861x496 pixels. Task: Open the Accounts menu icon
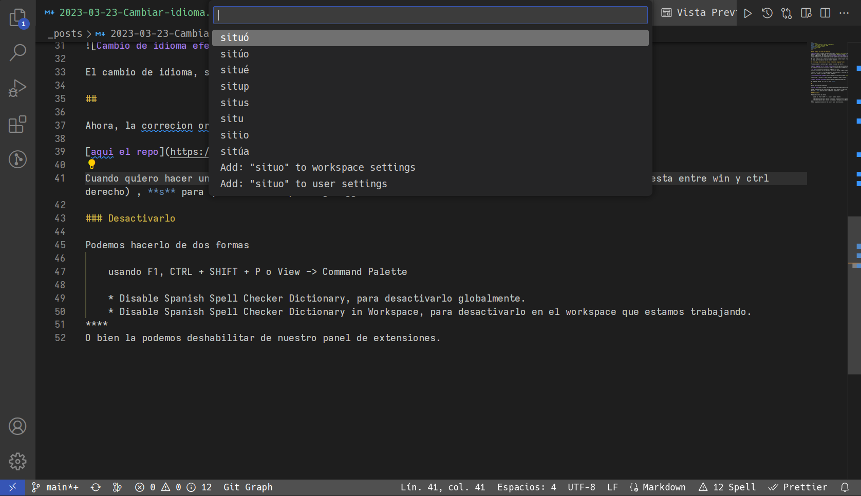point(17,426)
